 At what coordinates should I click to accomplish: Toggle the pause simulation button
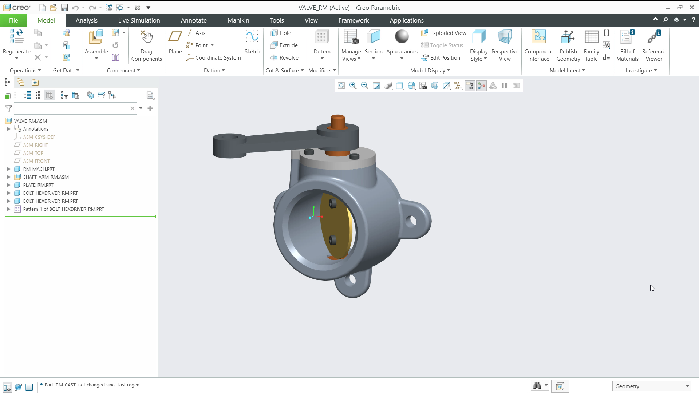click(x=504, y=86)
